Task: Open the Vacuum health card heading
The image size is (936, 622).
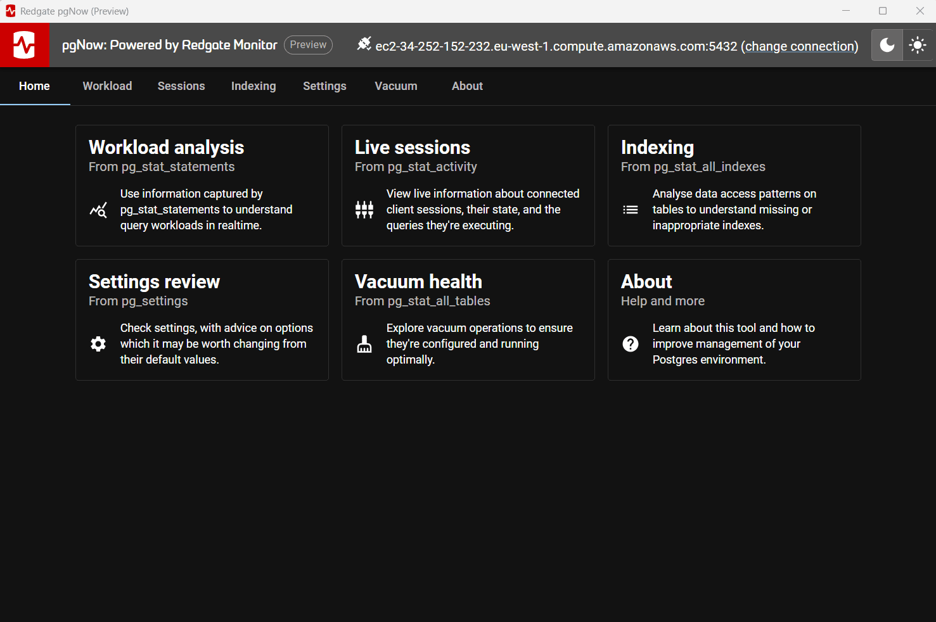Action: pyautogui.click(x=418, y=282)
